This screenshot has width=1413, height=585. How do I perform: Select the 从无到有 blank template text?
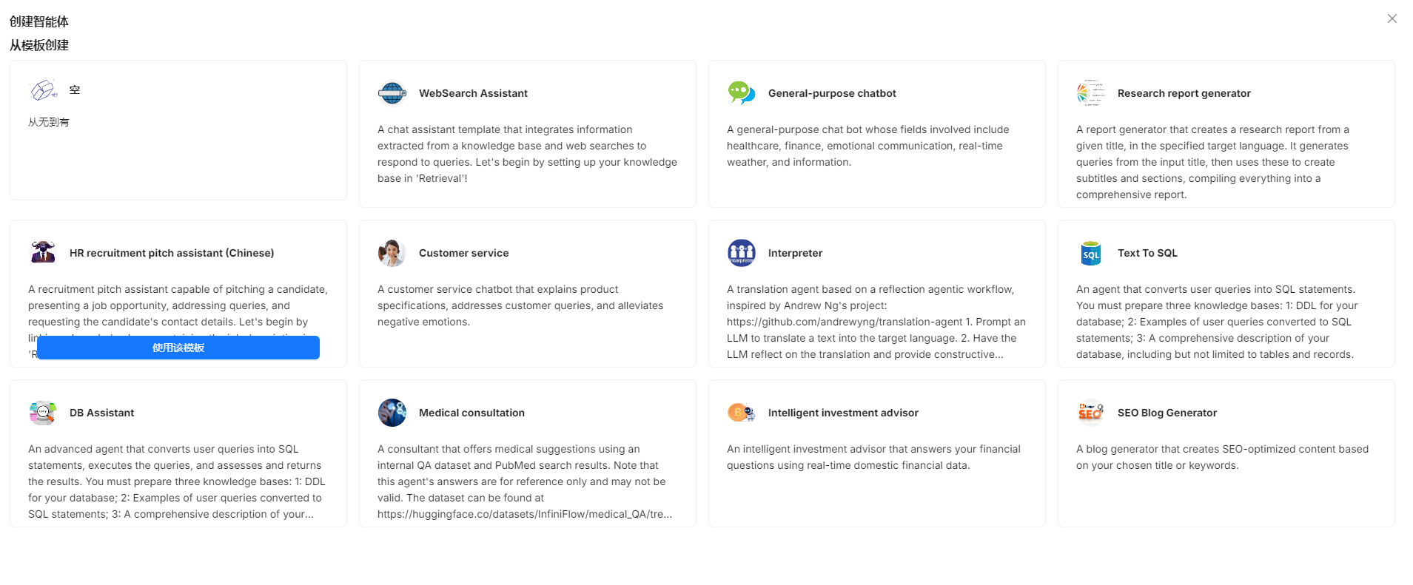click(49, 122)
